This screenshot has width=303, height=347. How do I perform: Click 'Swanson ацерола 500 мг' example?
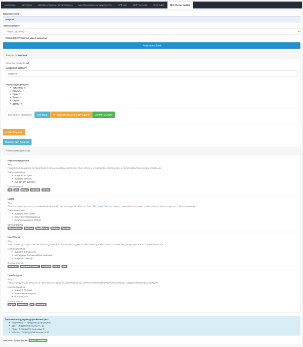point(28,220)
